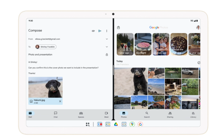
Task: Send the composed email
Action: [x=100, y=31]
